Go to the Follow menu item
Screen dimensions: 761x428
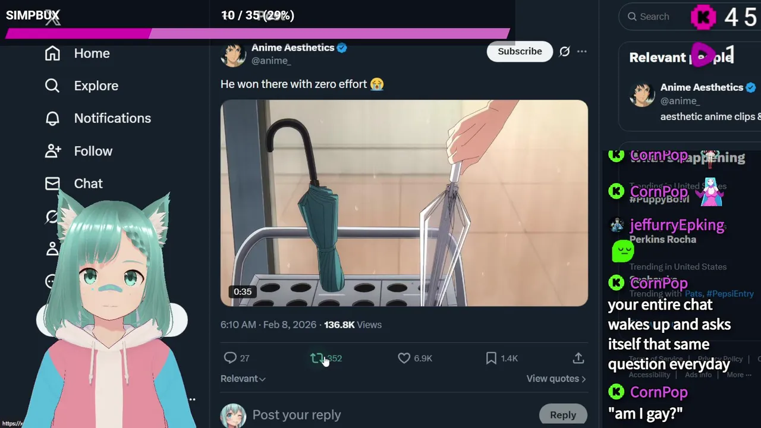(93, 151)
